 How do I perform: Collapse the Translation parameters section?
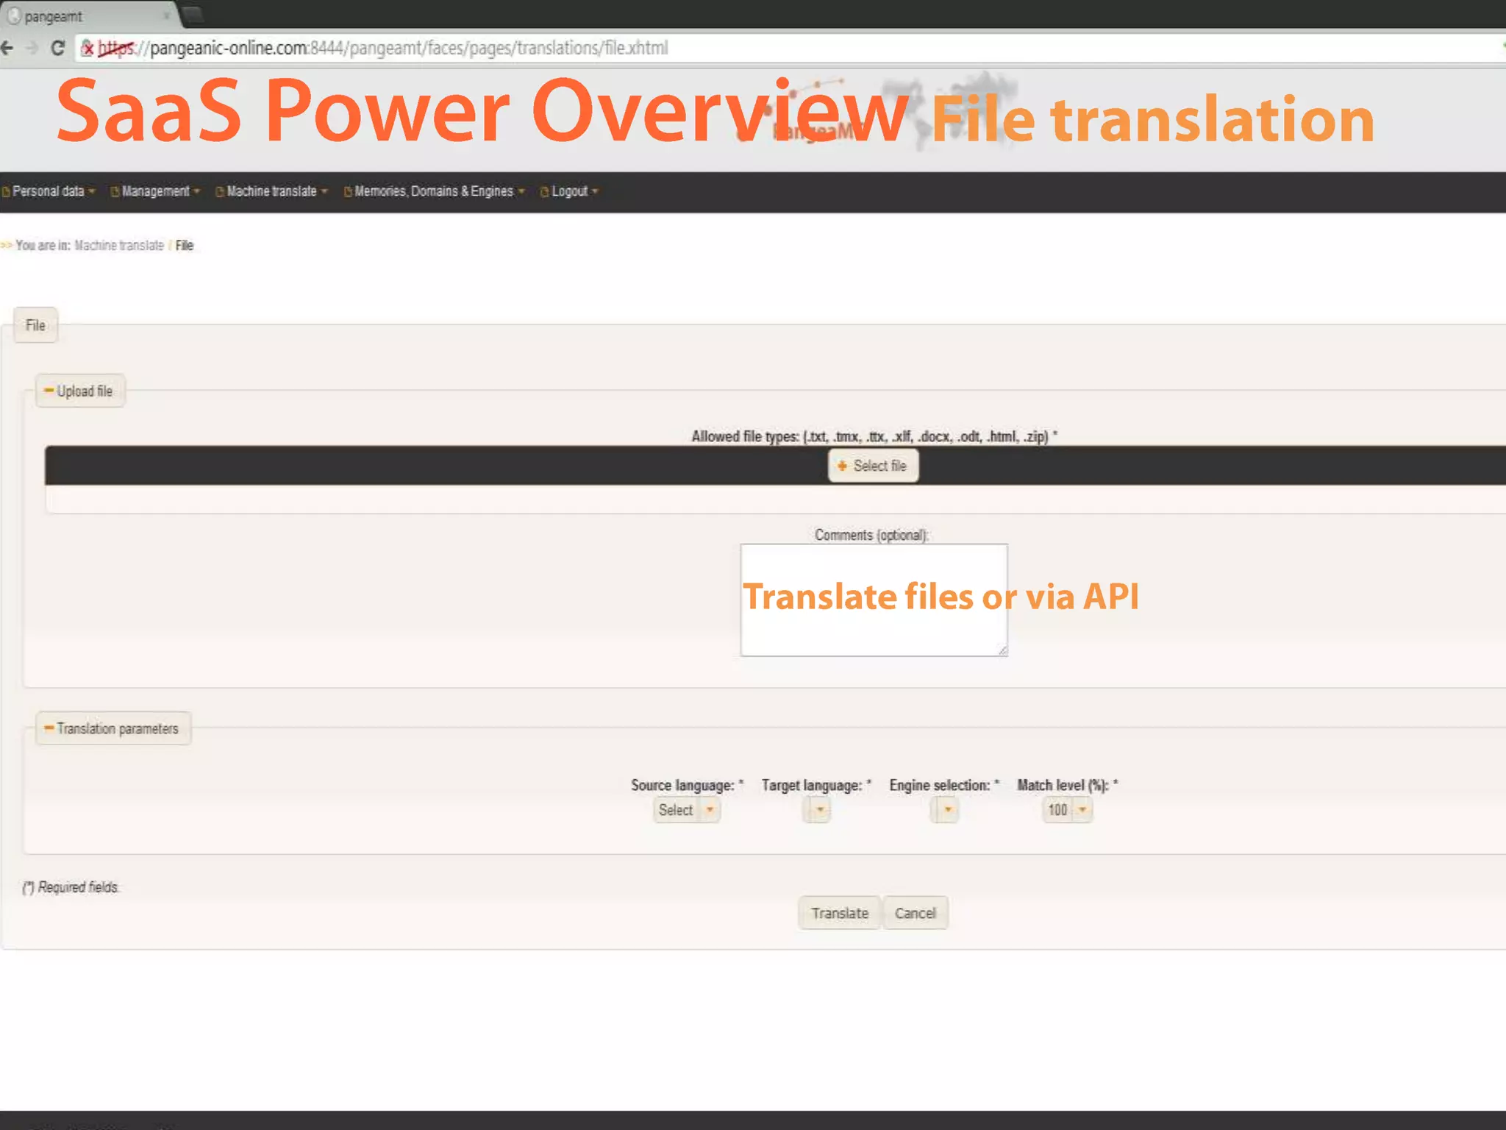click(x=49, y=728)
